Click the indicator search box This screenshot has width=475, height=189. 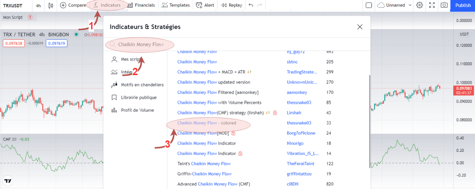(237, 45)
